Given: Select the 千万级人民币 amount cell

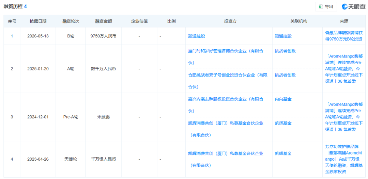Looking at the screenshot, I should coord(104,159).
